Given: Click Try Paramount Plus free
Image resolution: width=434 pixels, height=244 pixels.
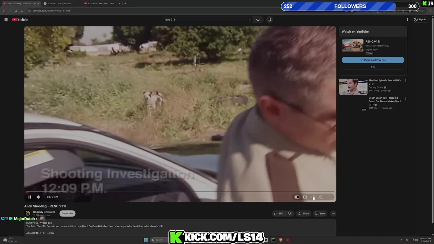Looking at the screenshot, I should click(x=373, y=60).
